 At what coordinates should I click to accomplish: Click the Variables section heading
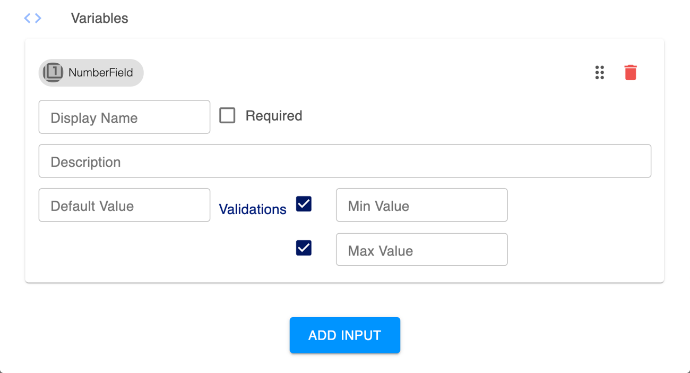(x=99, y=18)
